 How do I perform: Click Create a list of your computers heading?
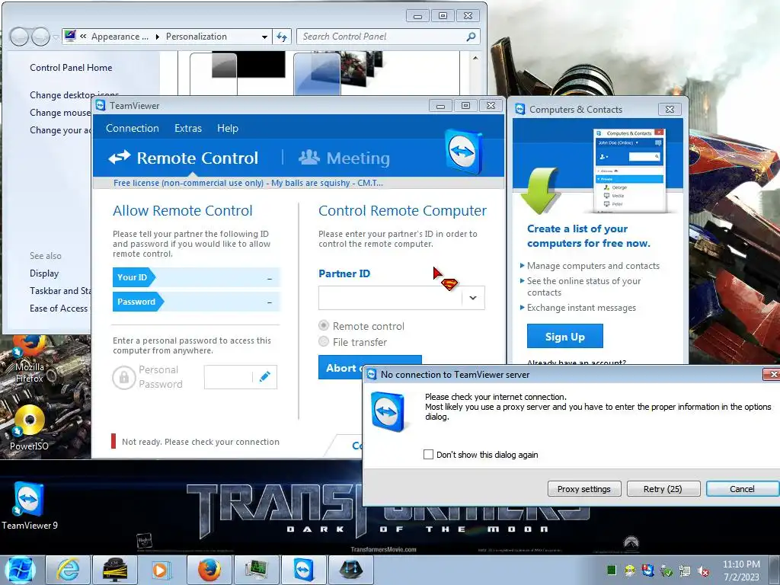[589, 236]
